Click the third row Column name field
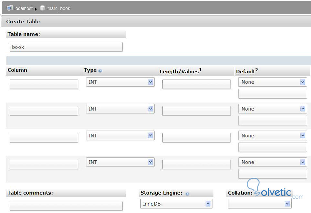 [x=44, y=138]
